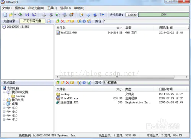Screen dimensions: 191x139
Task: Click the Rename icon in local directory toolbar
Action: pyautogui.click(x=72, y=83)
